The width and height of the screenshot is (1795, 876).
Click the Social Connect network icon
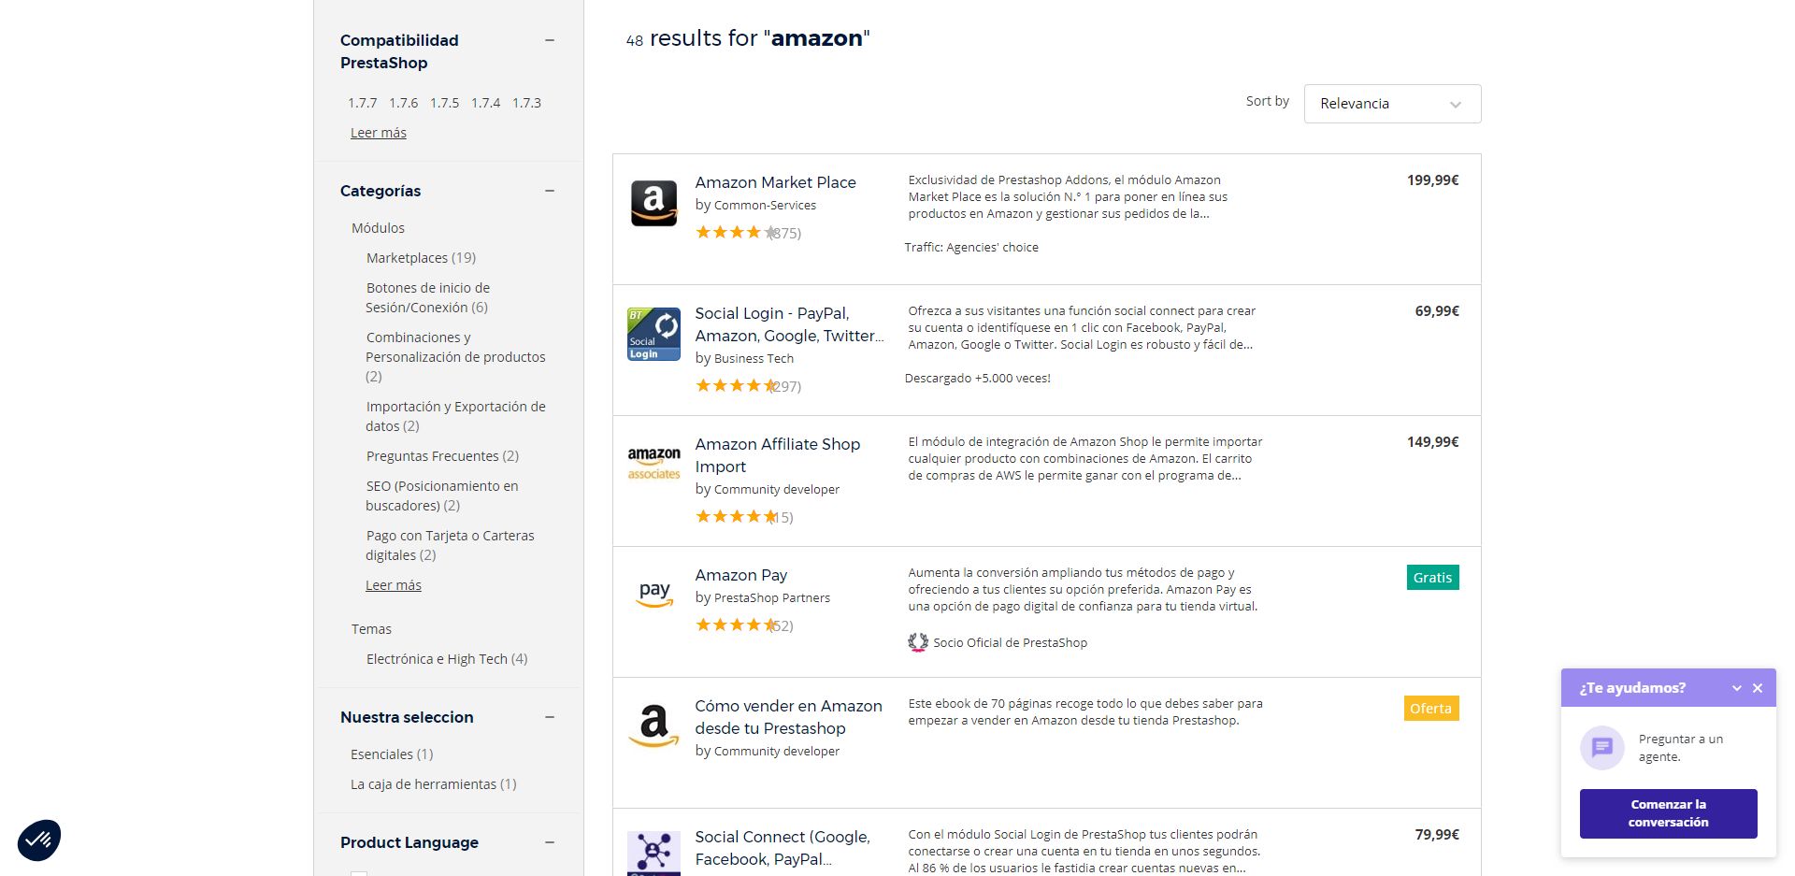(x=653, y=852)
